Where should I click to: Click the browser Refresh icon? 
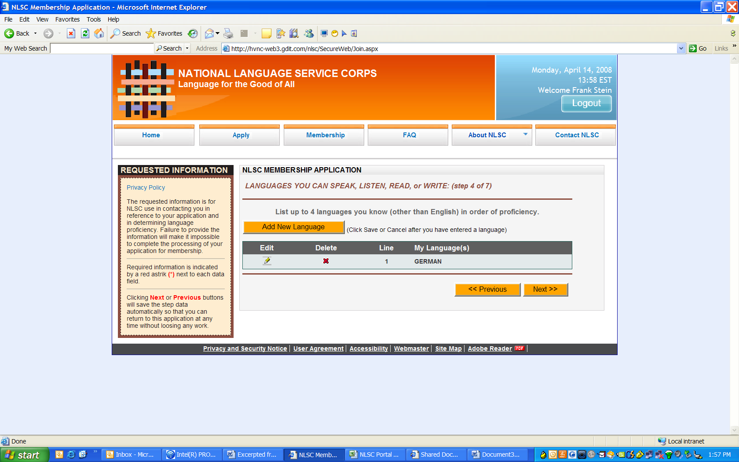pos(85,33)
